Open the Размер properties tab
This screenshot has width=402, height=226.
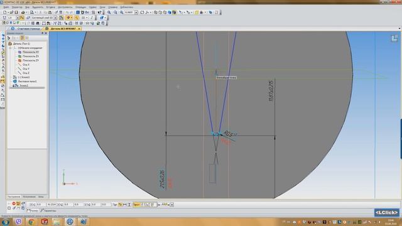point(32,211)
